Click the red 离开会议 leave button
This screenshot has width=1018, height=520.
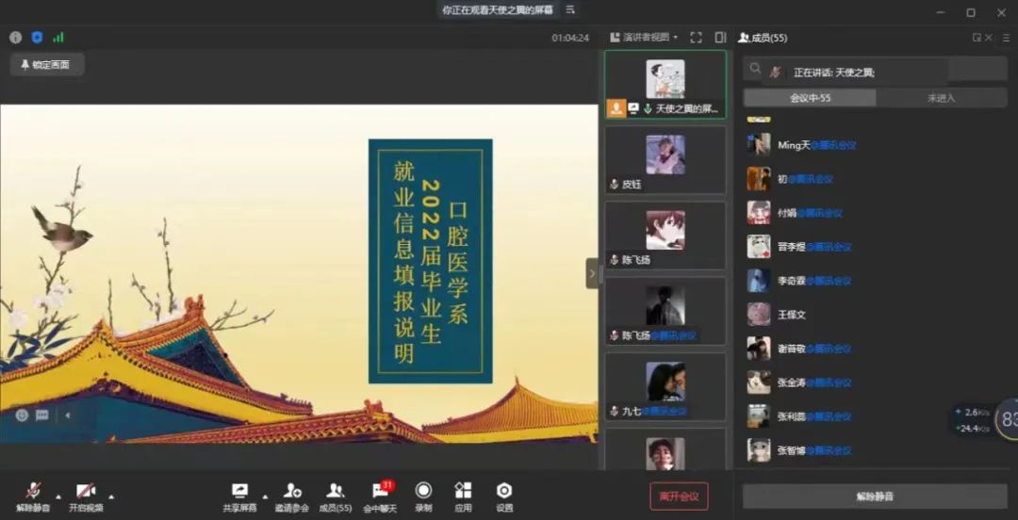[x=679, y=496]
